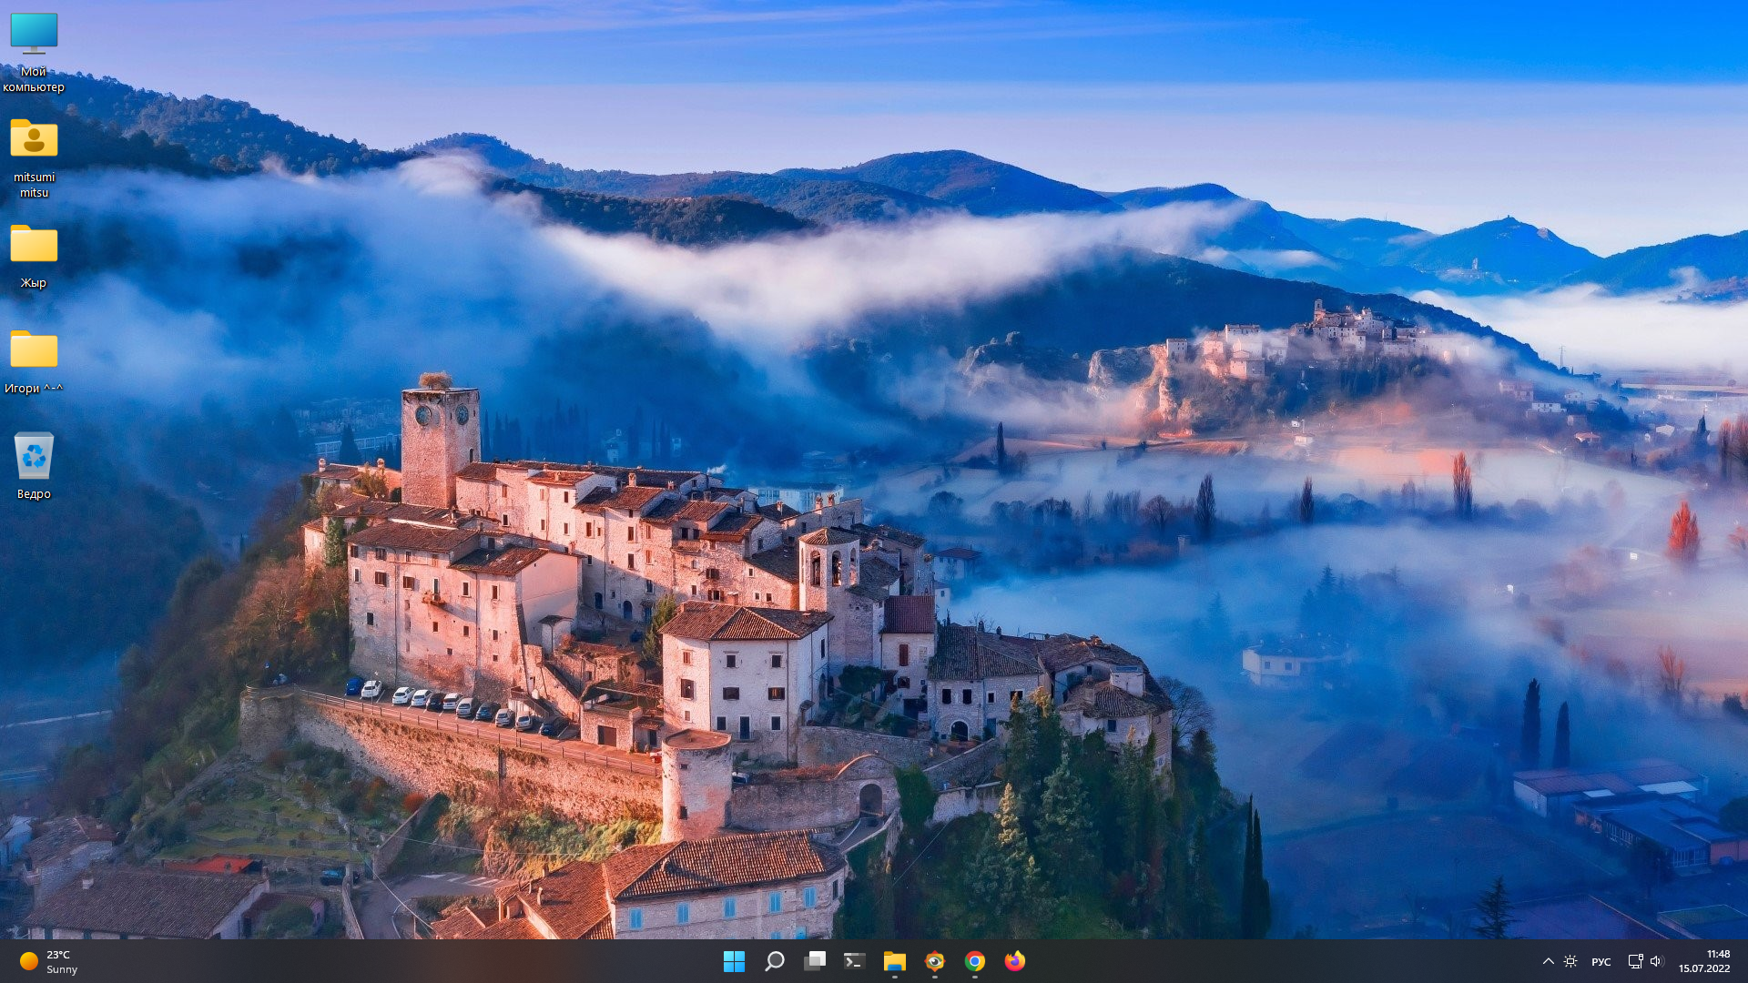Screen dimensions: 1748x983
Task: Launch the Terminal from the taskbar
Action: coord(854,961)
